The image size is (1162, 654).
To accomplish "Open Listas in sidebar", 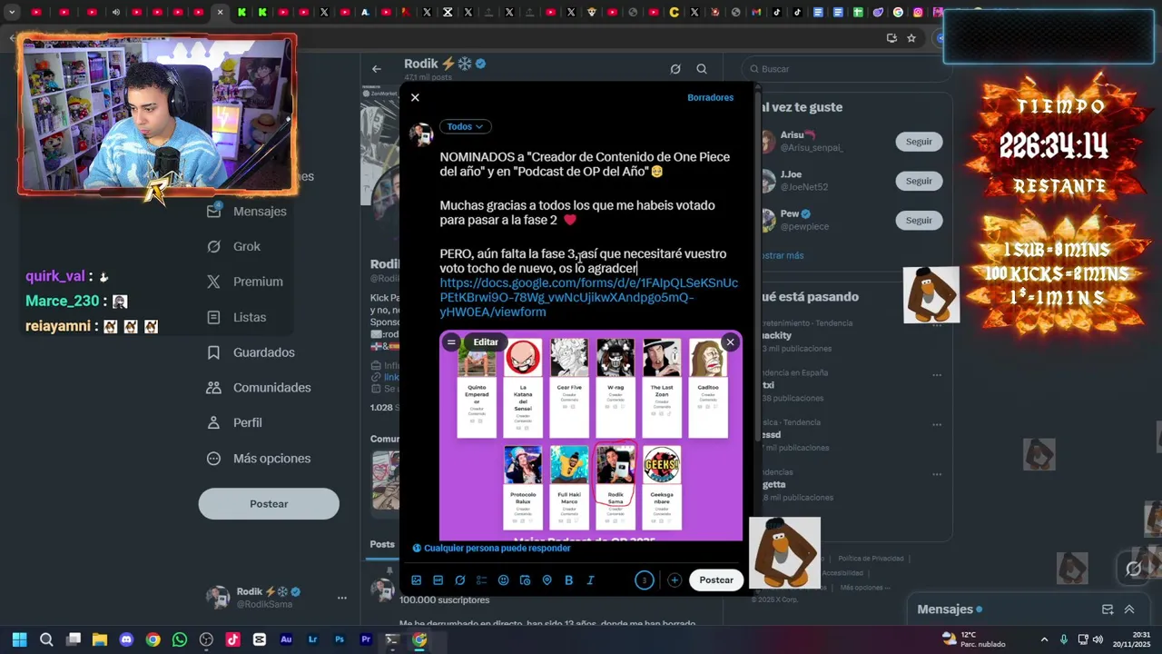I will pyautogui.click(x=236, y=317).
